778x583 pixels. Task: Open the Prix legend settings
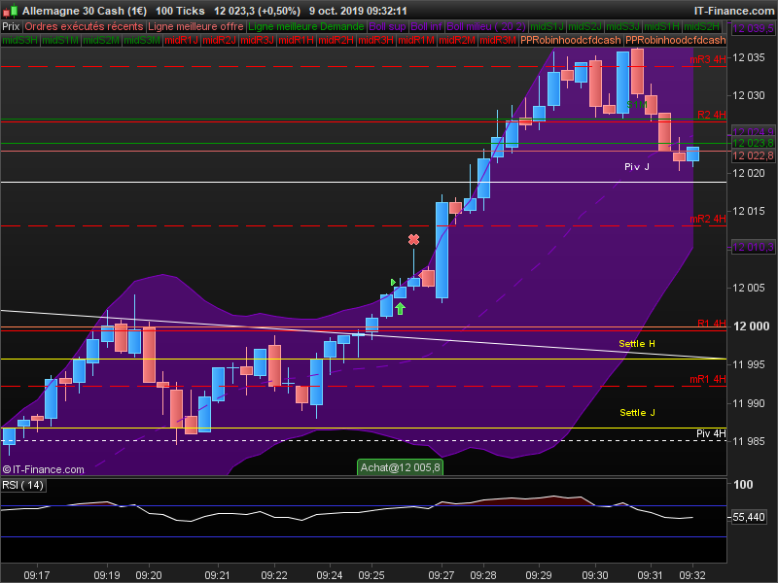(x=11, y=27)
